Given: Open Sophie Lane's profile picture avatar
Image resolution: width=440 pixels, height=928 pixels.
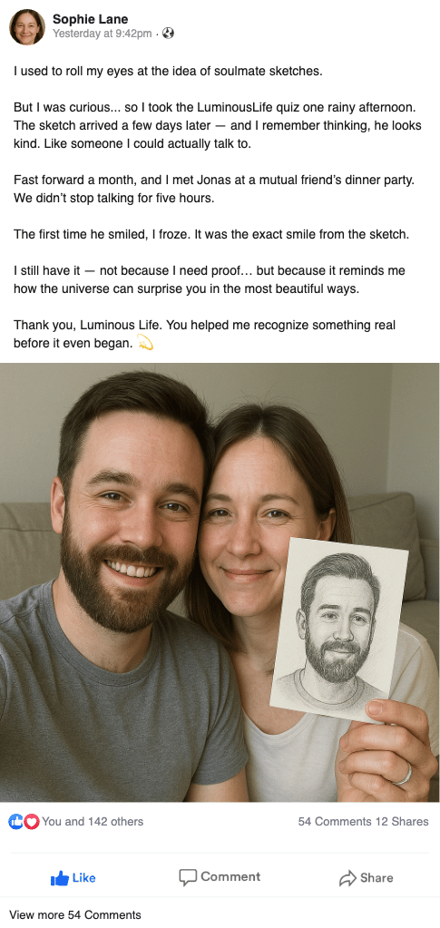Looking at the screenshot, I should point(27,27).
